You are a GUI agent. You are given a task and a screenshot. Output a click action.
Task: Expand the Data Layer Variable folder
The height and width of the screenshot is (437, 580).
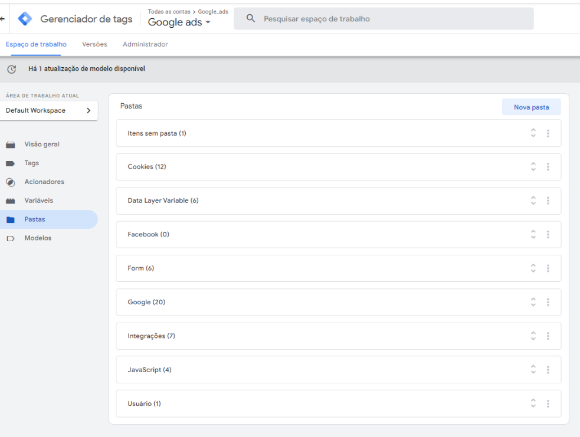pyautogui.click(x=533, y=201)
